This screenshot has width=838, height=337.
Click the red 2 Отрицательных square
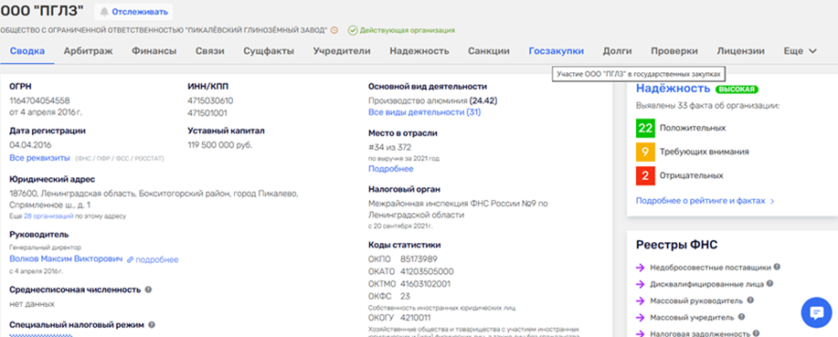645,175
